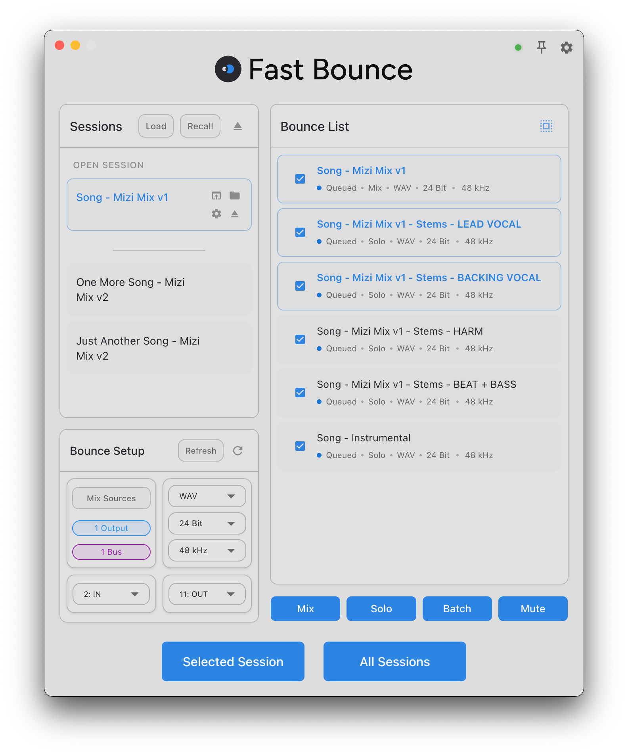Uncheck Song - Mizi Mix v1 bounce item
The height and width of the screenshot is (755, 628).
tap(300, 179)
